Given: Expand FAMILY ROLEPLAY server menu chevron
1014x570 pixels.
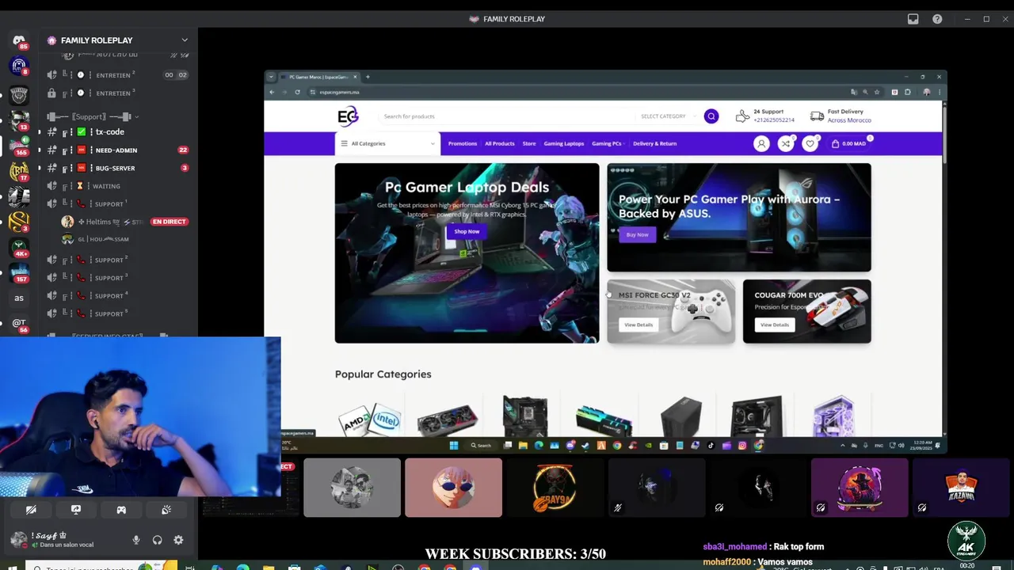Looking at the screenshot, I should (185, 40).
